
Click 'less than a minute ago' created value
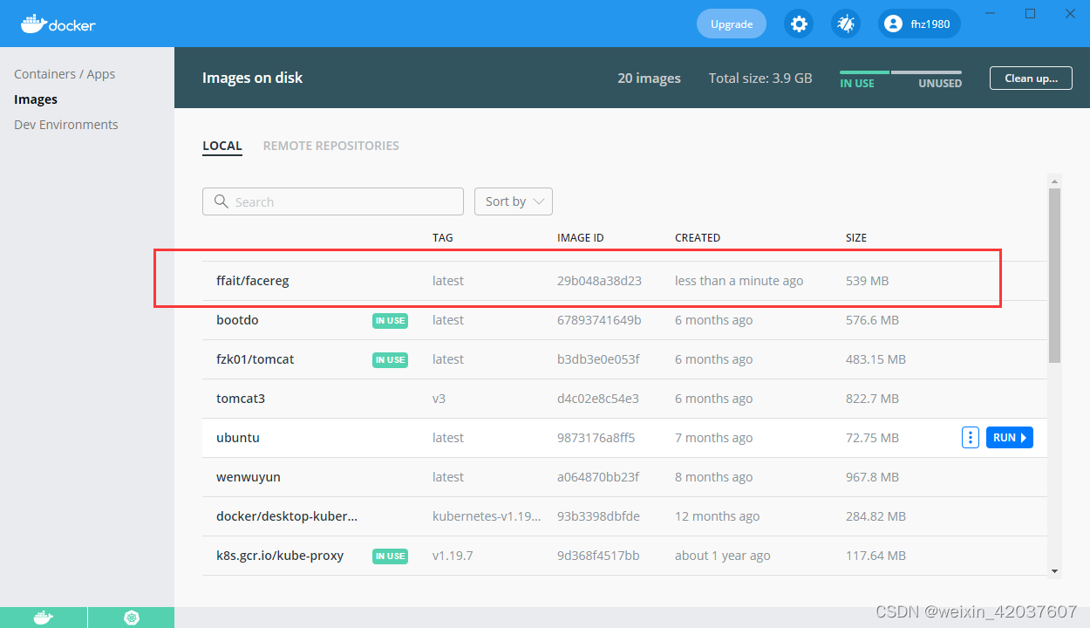click(739, 281)
